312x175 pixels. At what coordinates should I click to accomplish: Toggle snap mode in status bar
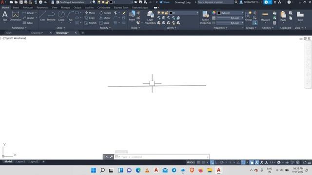(x=203, y=162)
